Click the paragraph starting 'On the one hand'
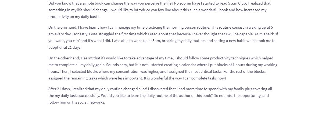The image size is (329, 118). (162, 37)
